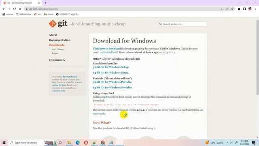This screenshot has width=259, height=146.
Task: Open the browser home page
Action: 20,9
